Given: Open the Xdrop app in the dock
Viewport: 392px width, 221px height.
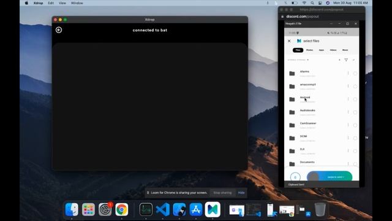Looking at the screenshot, I should click(213, 209).
